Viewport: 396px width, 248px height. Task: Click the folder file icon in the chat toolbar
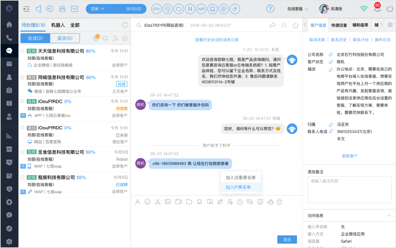tap(189, 202)
